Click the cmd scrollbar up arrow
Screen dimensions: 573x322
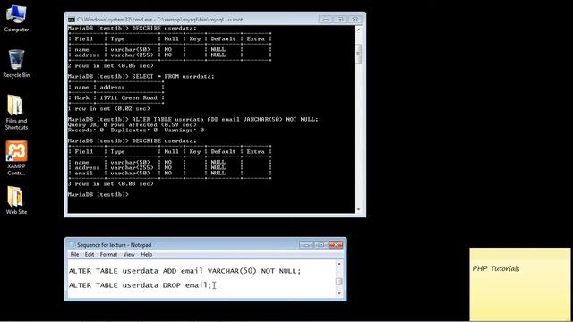coord(358,30)
